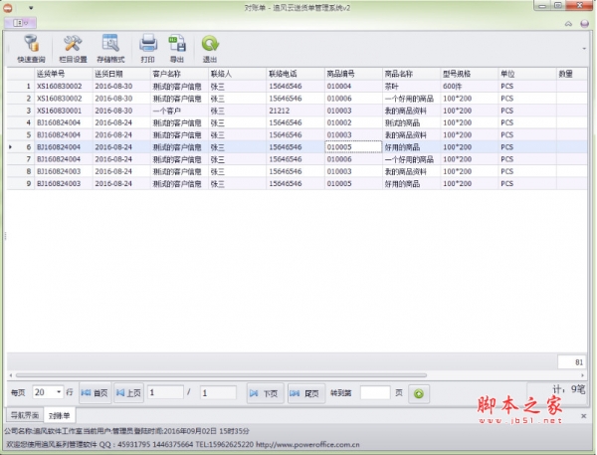
Task: Export data using 导出 icon
Action: [177, 49]
